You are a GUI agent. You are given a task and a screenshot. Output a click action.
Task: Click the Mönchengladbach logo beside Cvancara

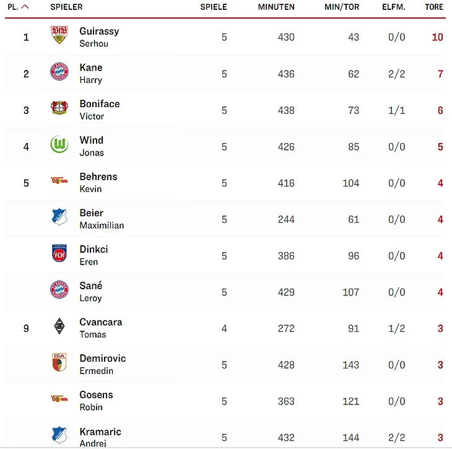click(59, 326)
